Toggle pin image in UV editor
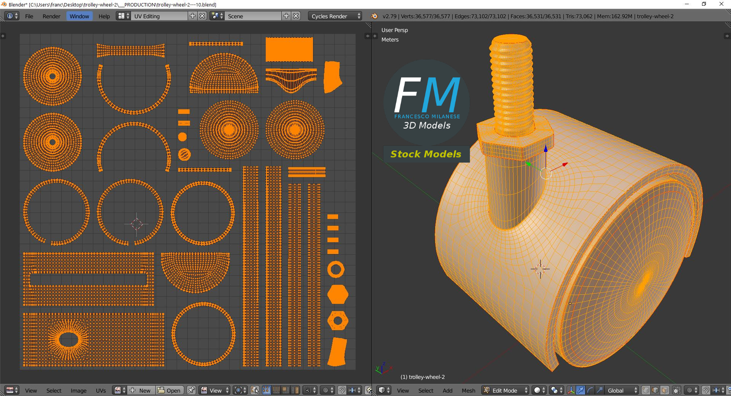The height and width of the screenshot is (396, 731). click(x=191, y=390)
